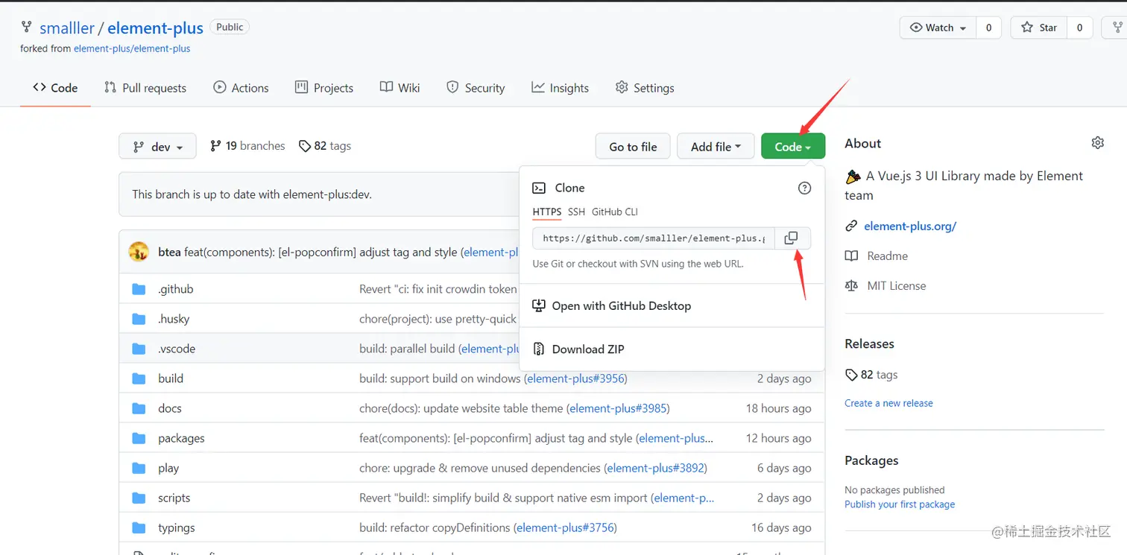
Task: Click the typings folder icon
Action: click(x=139, y=527)
